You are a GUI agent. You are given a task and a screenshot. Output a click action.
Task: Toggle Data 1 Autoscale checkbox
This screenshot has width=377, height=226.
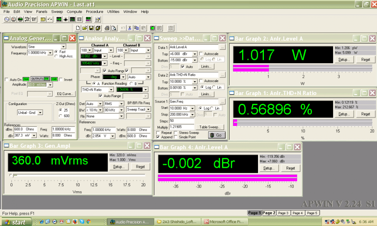point(201,54)
